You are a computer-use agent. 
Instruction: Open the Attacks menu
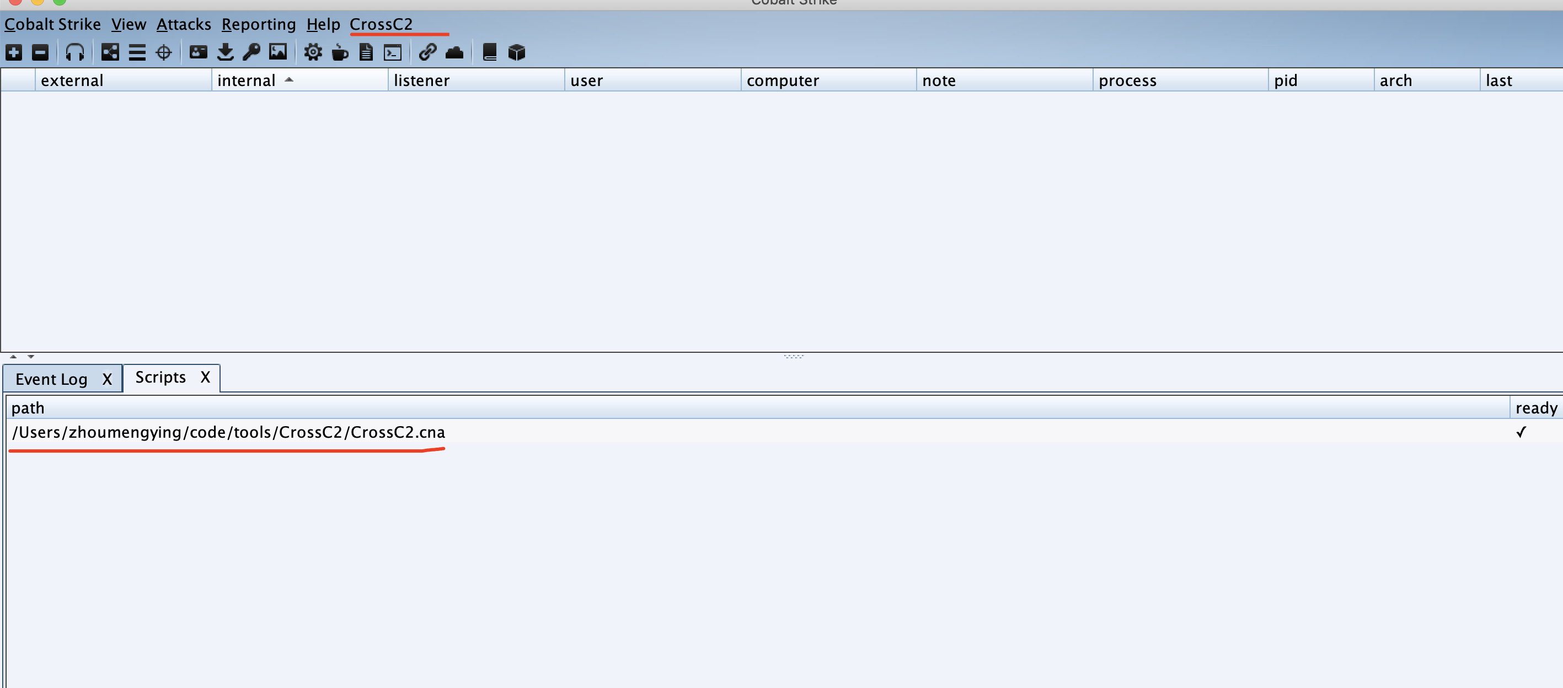[x=183, y=24]
